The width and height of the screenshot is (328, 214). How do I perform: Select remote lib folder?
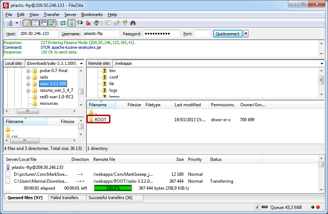point(112,84)
